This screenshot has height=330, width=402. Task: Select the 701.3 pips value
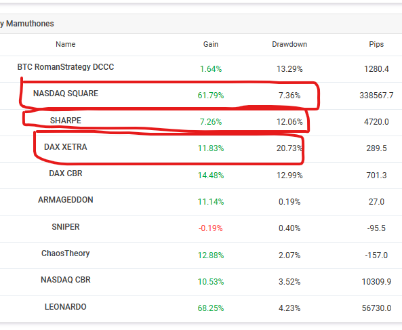pyautogui.click(x=376, y=176)
